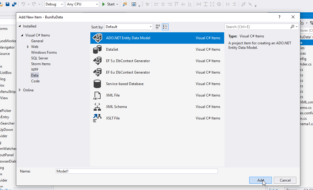
Task: Switch template list to small icons view
Action: click(158, 27)
